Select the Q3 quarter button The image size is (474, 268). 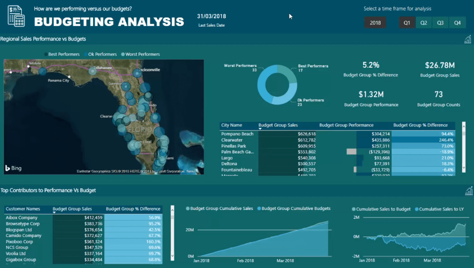(440, 23)
